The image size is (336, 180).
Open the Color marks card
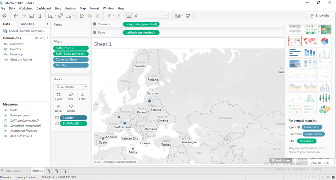click(x=59, y=96)
